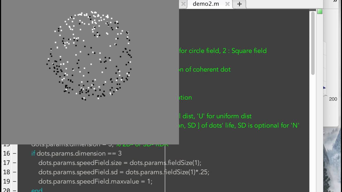
Task: Switch to the demo2.m editor tab
Action: 206,4
